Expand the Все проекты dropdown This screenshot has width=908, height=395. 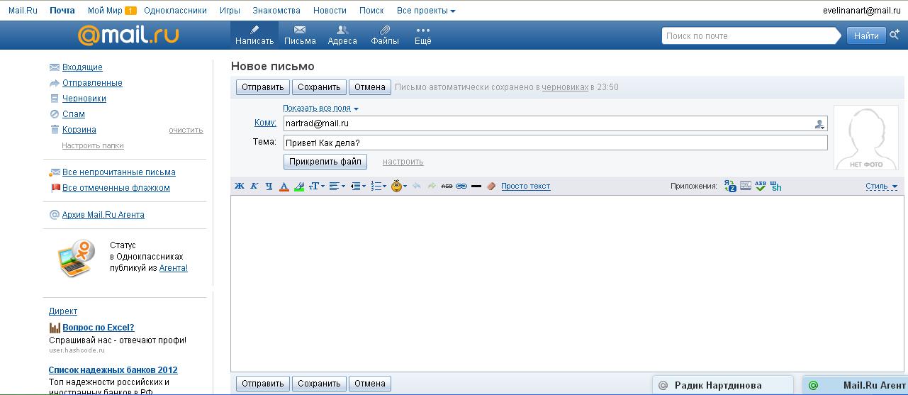coord(426,11)
